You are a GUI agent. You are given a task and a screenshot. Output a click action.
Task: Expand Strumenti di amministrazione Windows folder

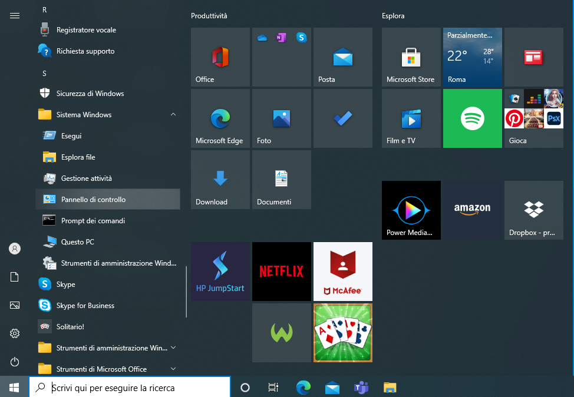click(x=108, y=348)
